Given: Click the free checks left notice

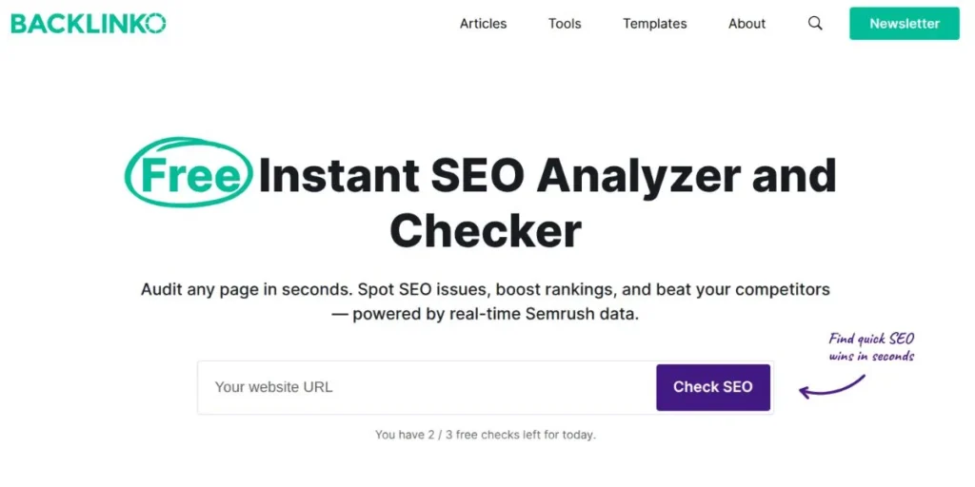Looking at the screenshot, I should [x=485, y=435].
